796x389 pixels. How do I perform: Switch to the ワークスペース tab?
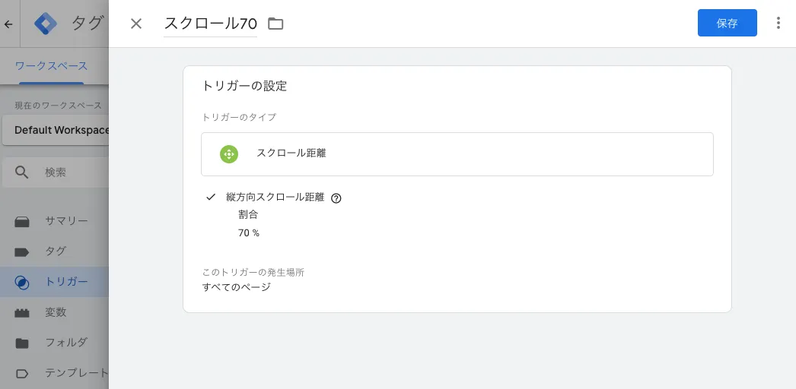pyautogui.click(x=51, y=66)
